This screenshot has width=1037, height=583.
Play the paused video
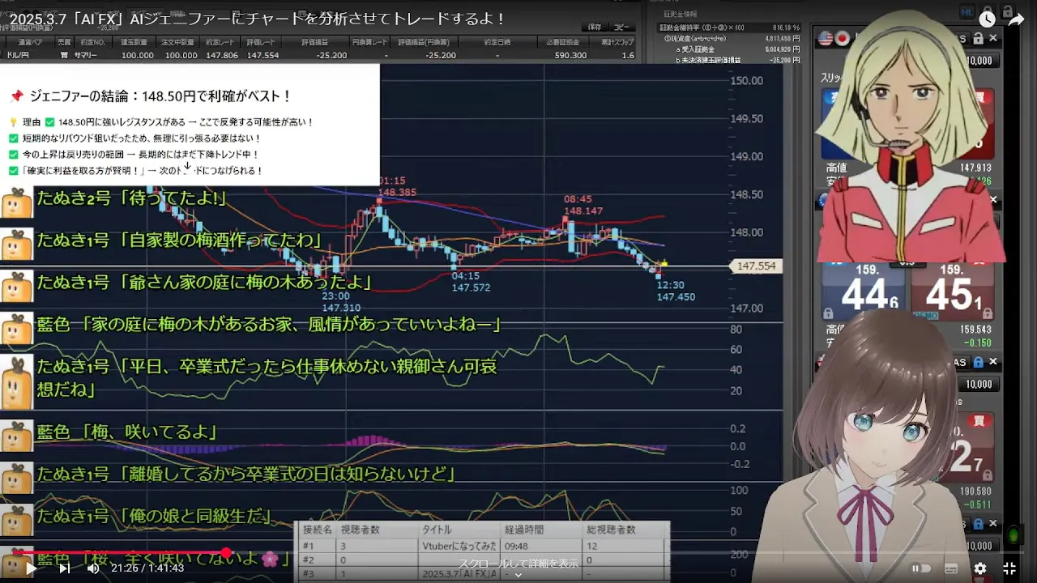31,568
